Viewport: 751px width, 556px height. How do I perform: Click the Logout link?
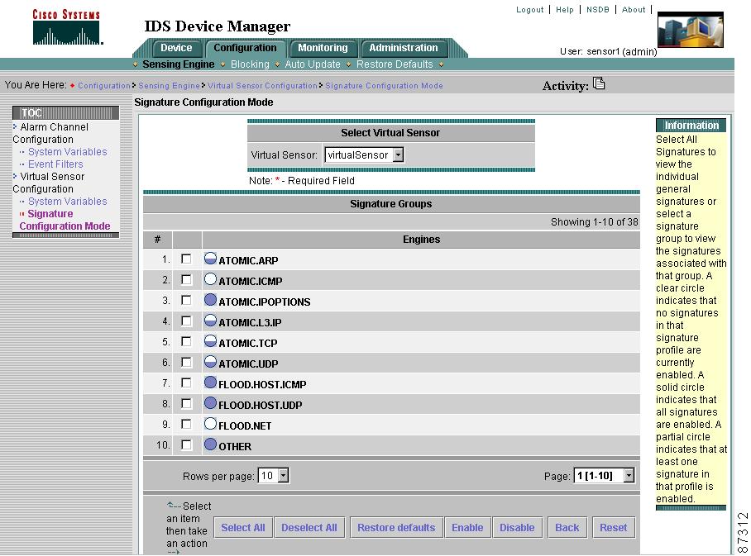tap(530, 10)
